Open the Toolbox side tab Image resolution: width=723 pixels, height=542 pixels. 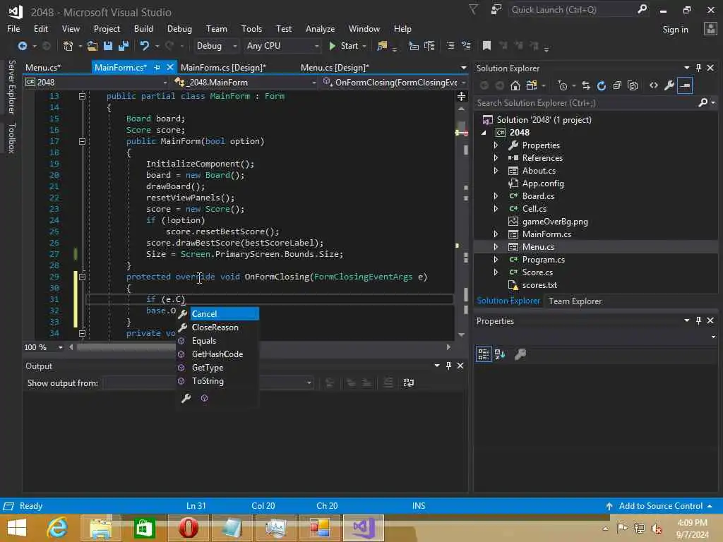[11, 138]
